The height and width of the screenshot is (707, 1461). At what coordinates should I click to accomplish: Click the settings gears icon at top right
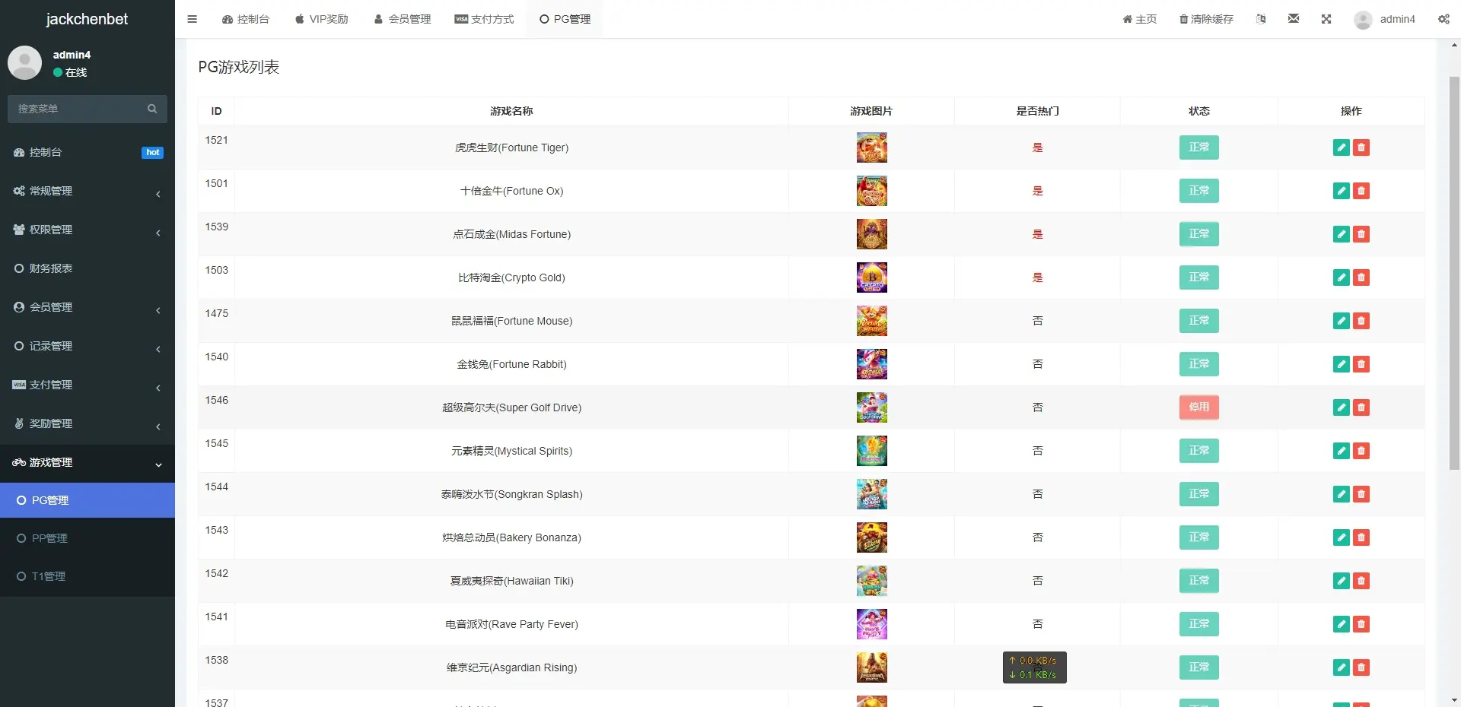[x=1443, y=19]
